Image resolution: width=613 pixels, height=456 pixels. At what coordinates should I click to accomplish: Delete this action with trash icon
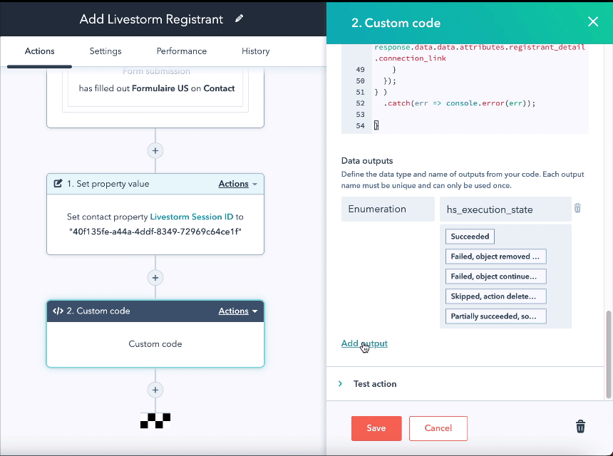click(580, 426)
